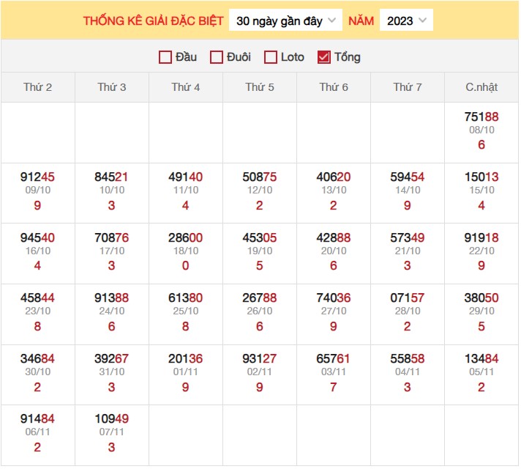
Task: Select the C.nhật column header
Action: 481,87
